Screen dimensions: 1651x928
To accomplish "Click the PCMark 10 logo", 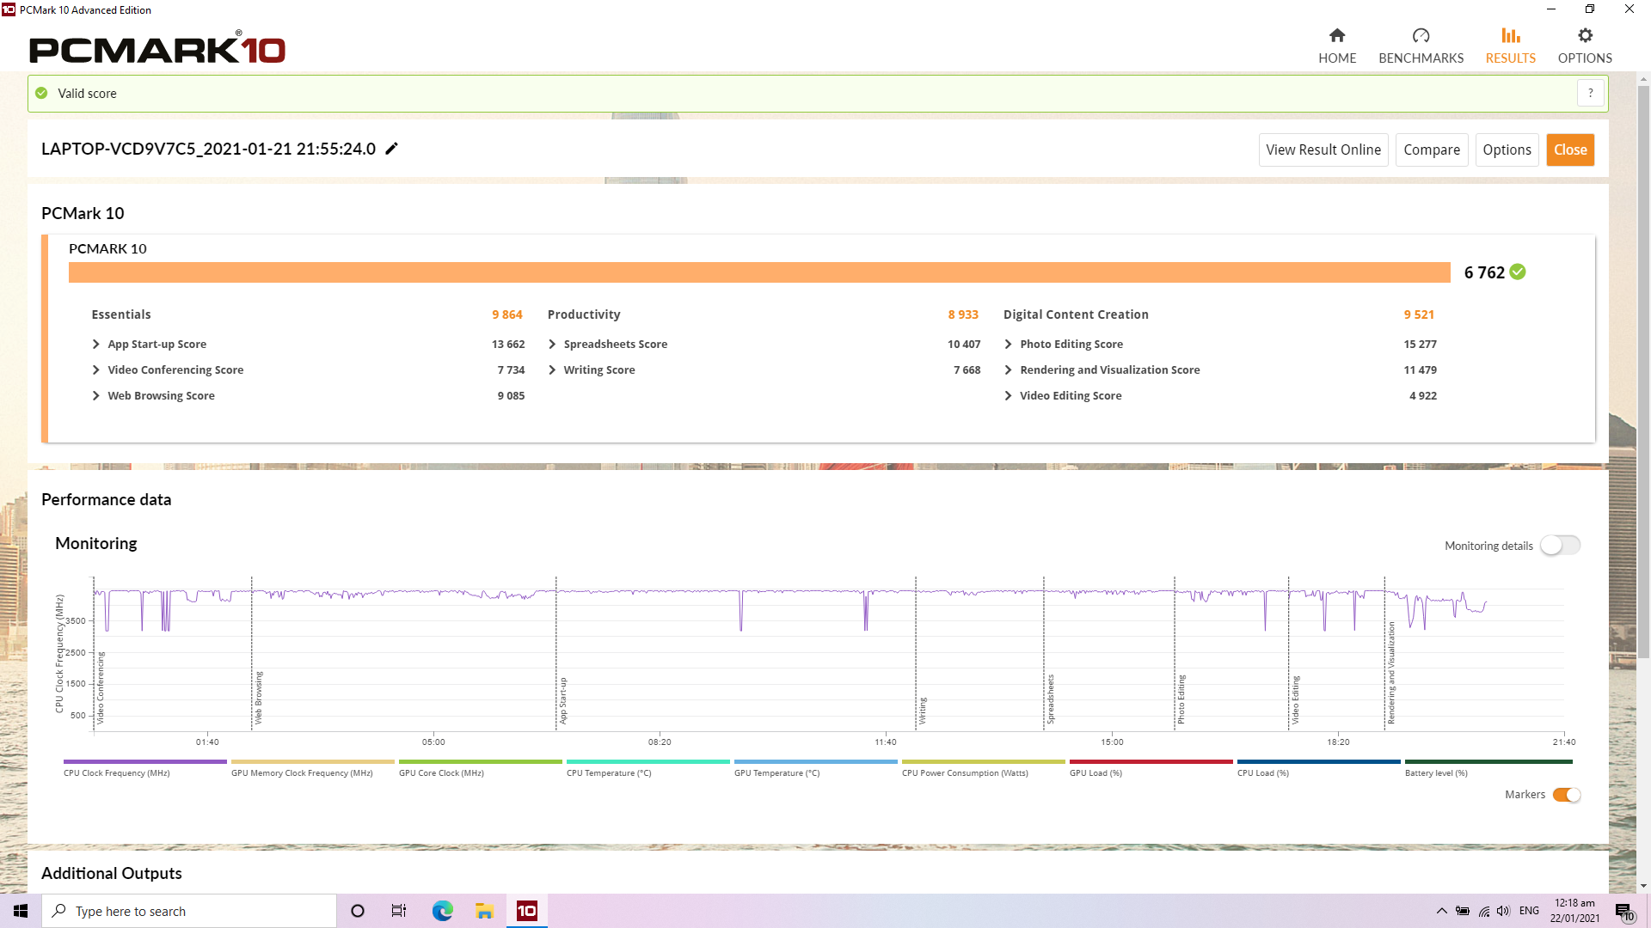I will [x=157, y=49].
